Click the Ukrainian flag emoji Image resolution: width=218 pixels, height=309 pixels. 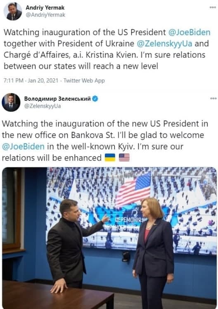[x=110, y=158]
